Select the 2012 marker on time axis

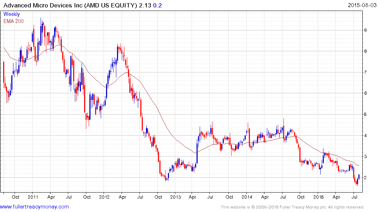pos(104,197)
